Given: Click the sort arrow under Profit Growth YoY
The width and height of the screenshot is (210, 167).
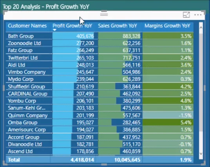Looking at the screenshot, I should [x=54, y=30].
